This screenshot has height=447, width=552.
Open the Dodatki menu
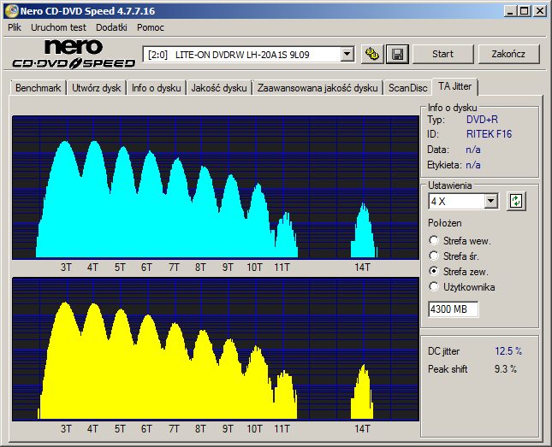coord(111,27)
